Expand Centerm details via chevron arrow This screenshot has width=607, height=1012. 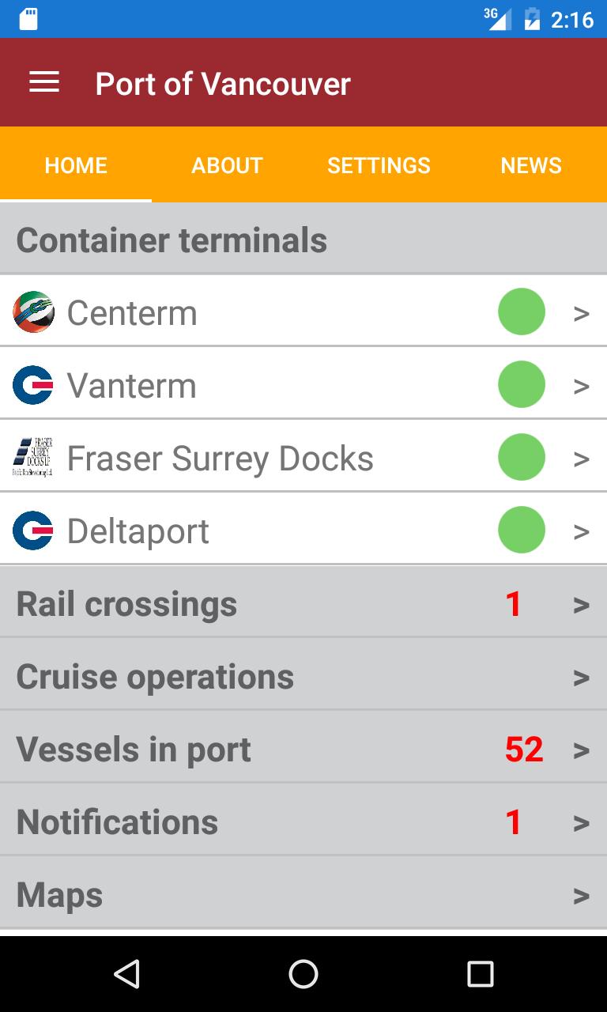click(x=582, y=314)
